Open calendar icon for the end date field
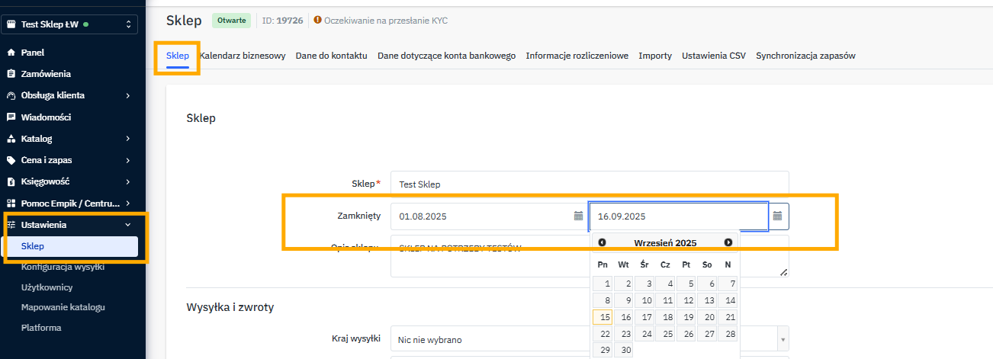993x359 pixels. 777,216
